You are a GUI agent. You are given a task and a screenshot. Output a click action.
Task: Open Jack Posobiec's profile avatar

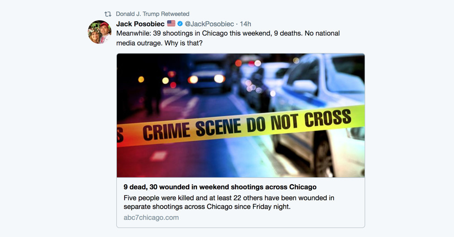[100, 32]
